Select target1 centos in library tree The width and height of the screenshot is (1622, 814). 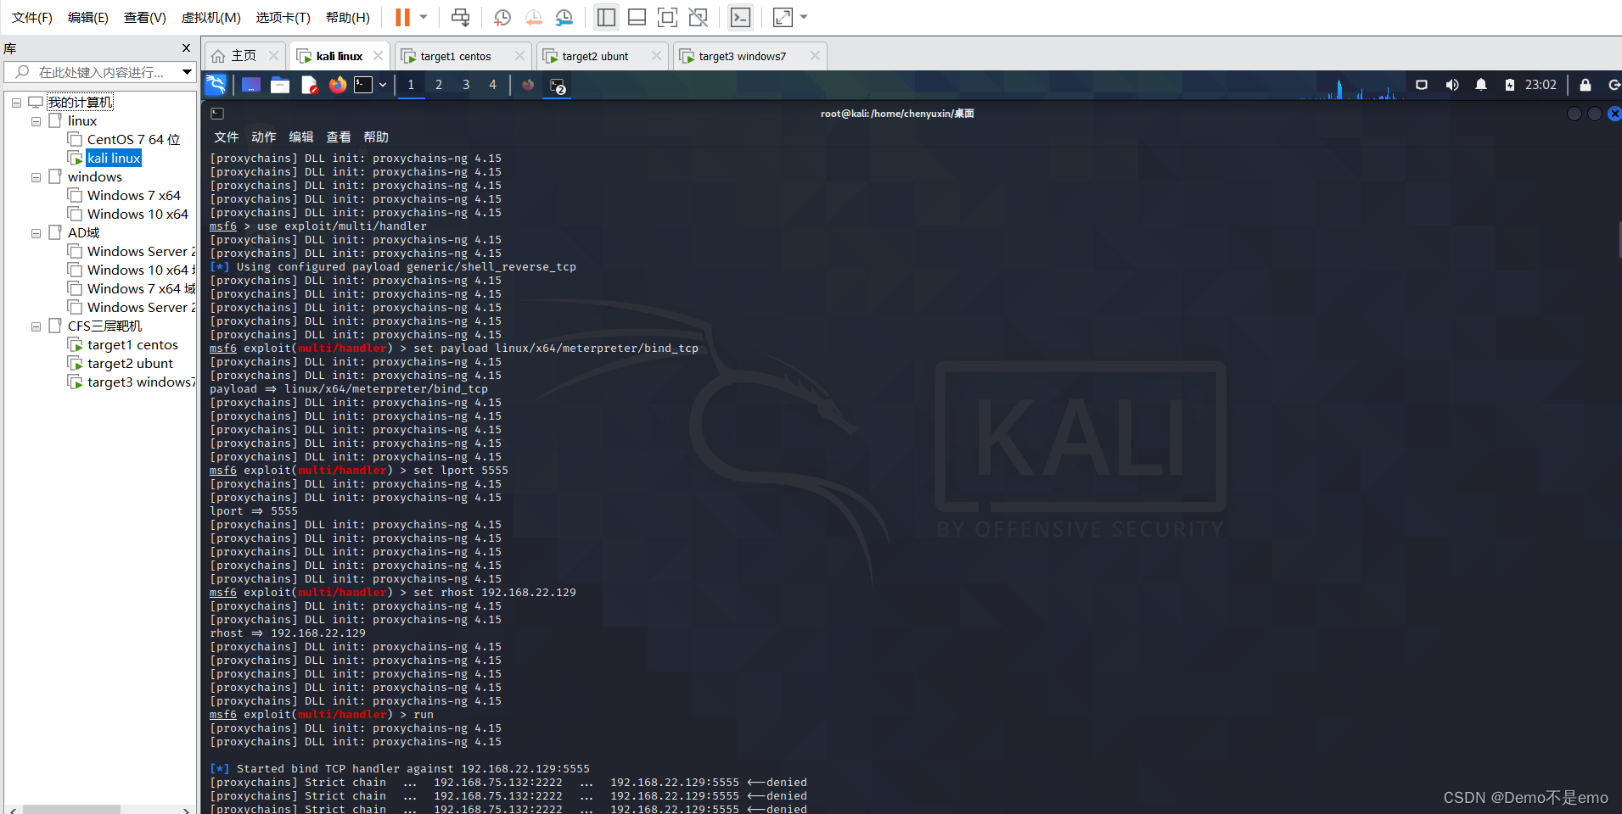click(132, 344)
